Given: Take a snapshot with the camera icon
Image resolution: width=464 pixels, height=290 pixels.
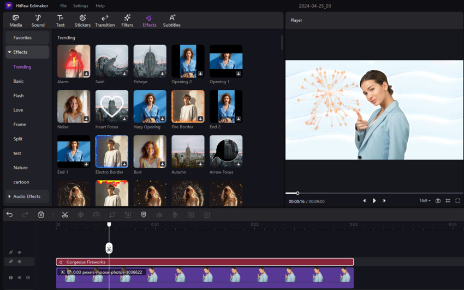Looking at the screenshot, I should click(x=438, y=201).
